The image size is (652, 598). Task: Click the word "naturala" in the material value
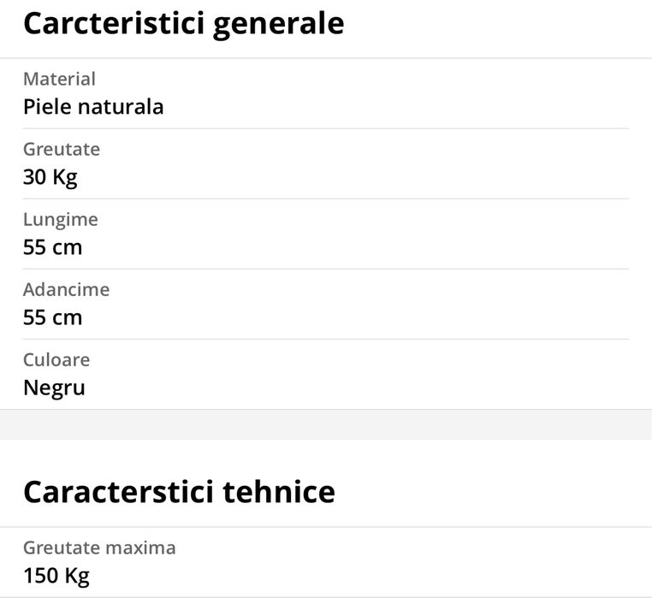point(121,107)
